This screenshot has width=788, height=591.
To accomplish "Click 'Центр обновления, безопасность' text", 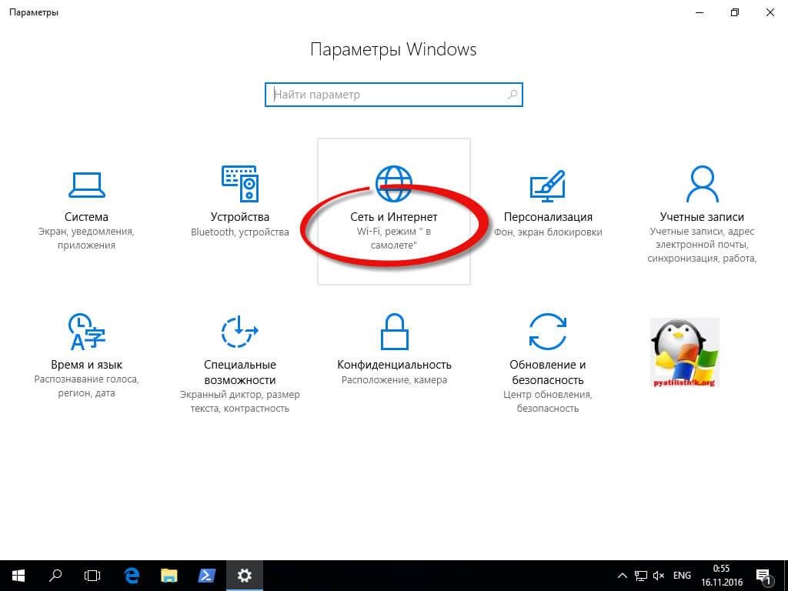I will 548,402.
